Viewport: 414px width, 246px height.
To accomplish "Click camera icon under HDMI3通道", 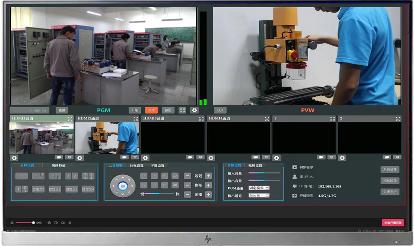I will (190, 157).
